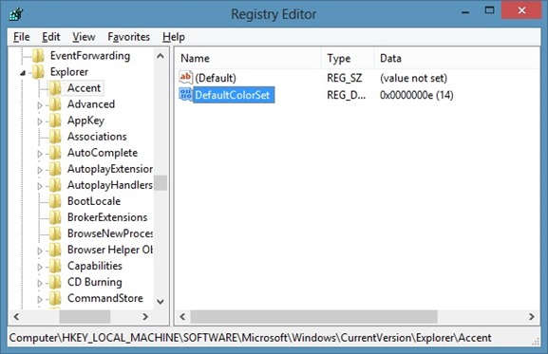The height and width of the screenshot is (354, 548).
Task: Open the View menu
Action: point(84,37)
